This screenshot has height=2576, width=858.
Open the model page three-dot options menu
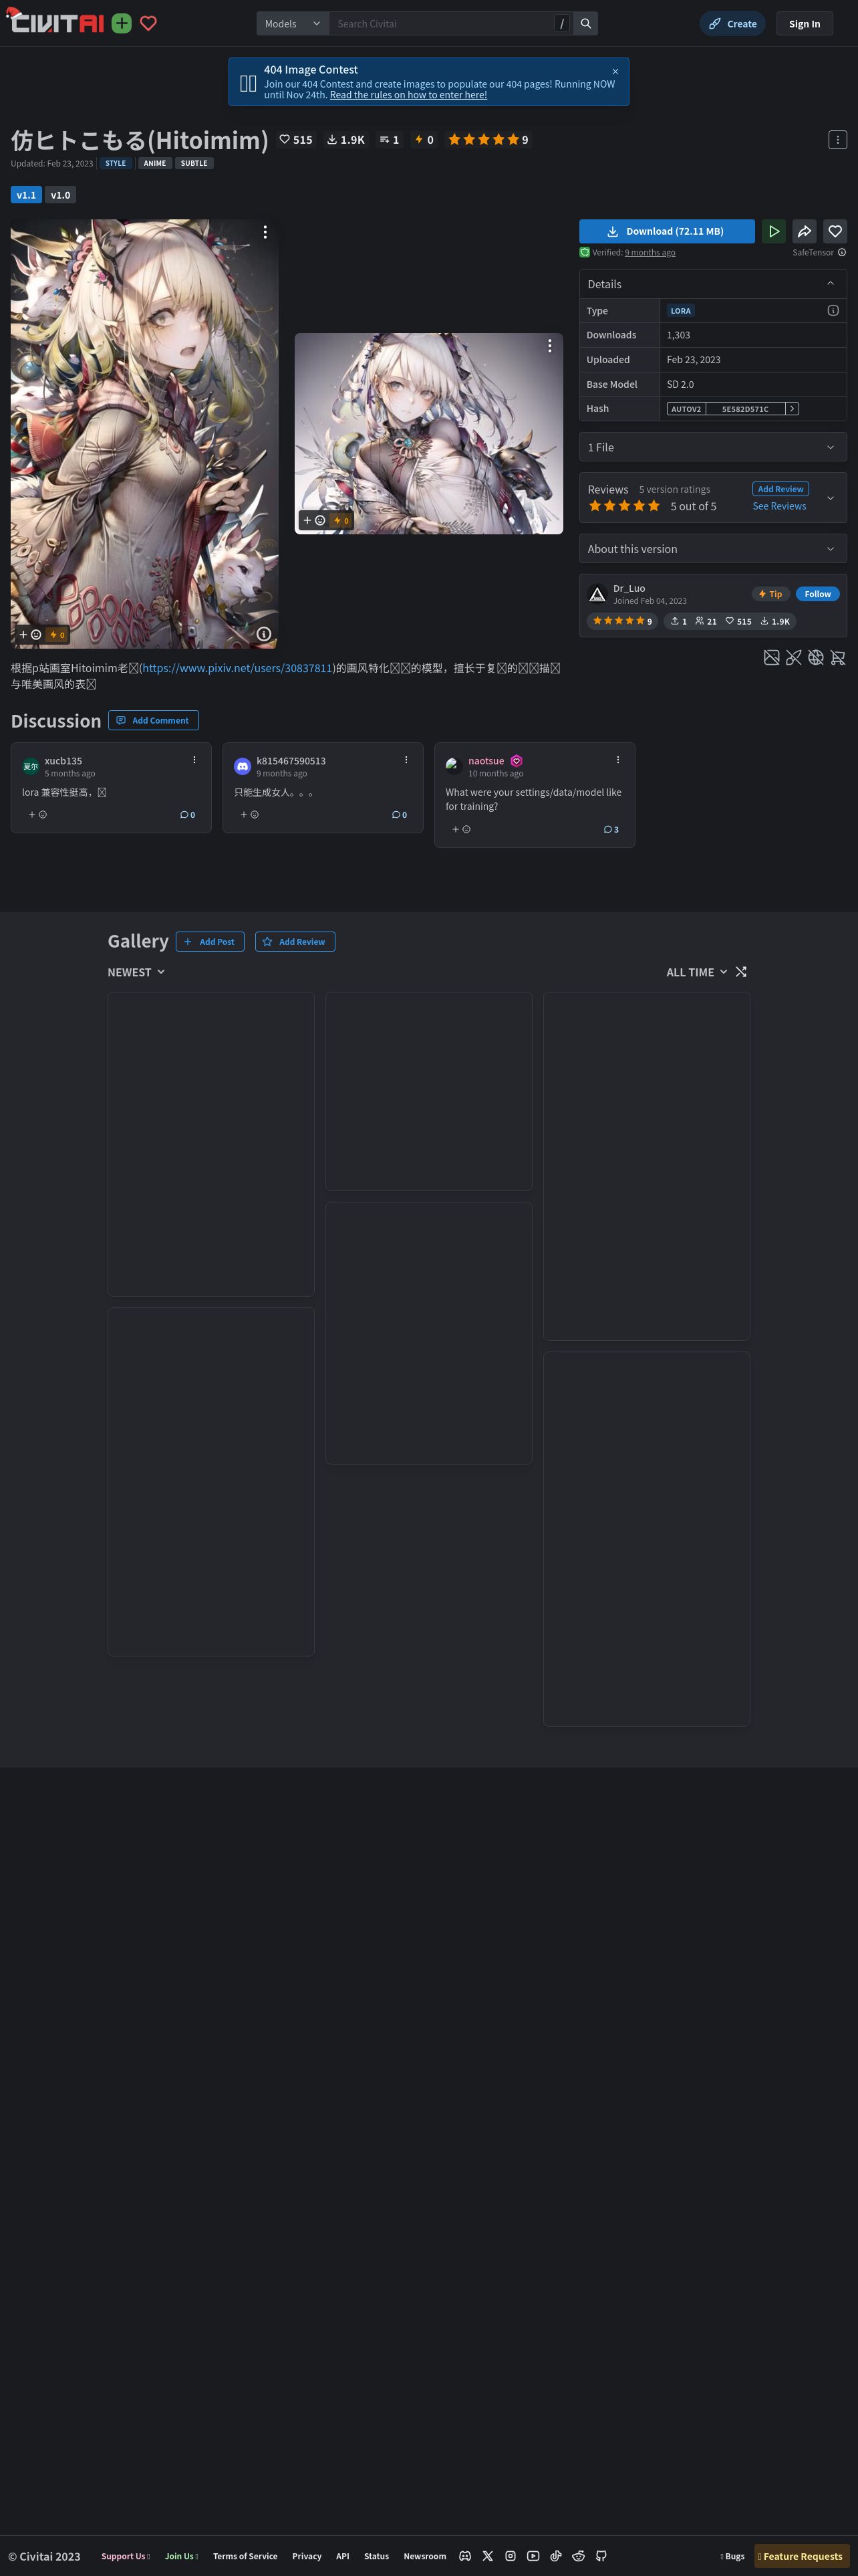pyautogui.click(x=838, y=139)
